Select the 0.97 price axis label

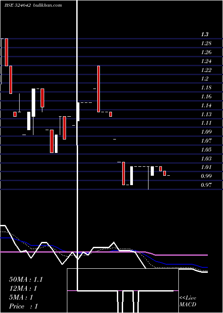206,185
